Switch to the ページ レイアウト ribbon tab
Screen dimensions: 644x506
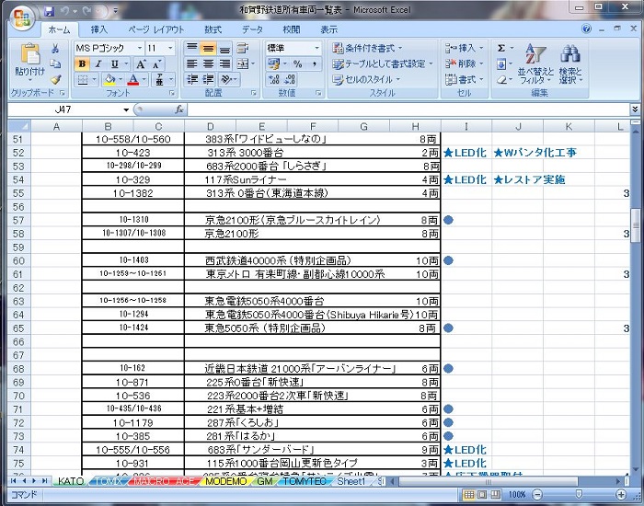[156, 29]
